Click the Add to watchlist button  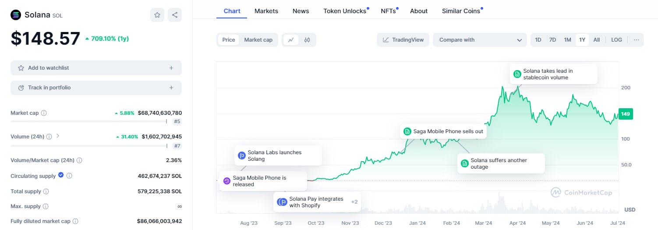point(96,68)
